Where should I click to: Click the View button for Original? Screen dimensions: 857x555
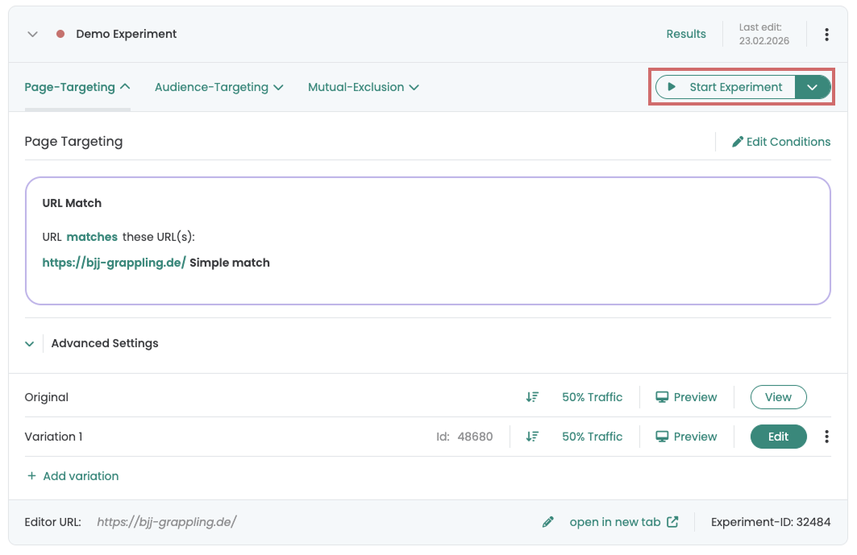pyautogui.click(x=778, y=397)
